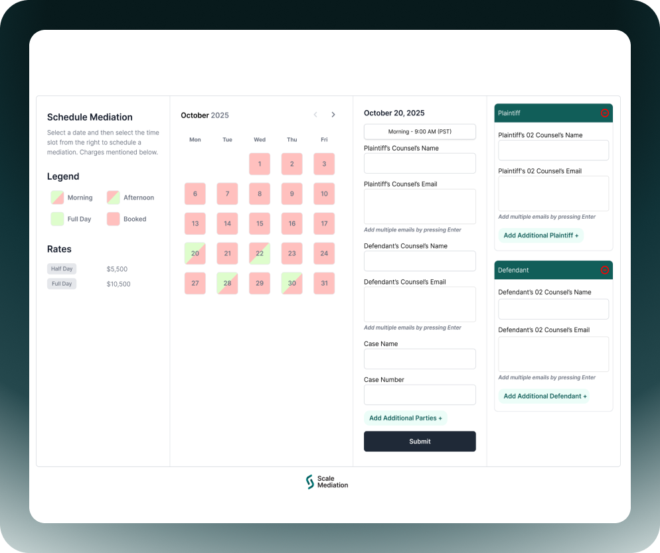Choose October 28 in the calendar
Screen dimensions: 660x553
click(x=227, y=283)
